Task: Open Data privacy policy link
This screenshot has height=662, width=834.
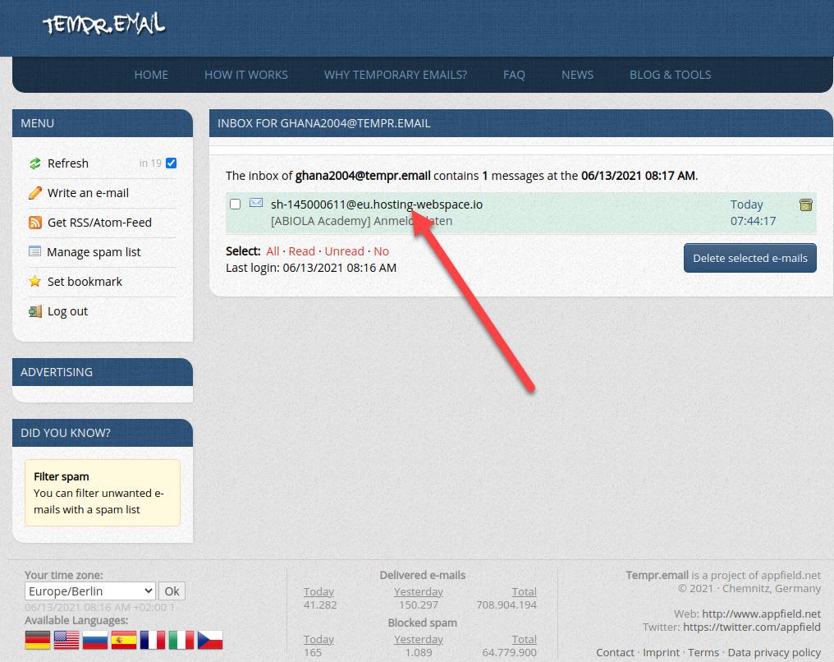Action: [x=774, y=652]
